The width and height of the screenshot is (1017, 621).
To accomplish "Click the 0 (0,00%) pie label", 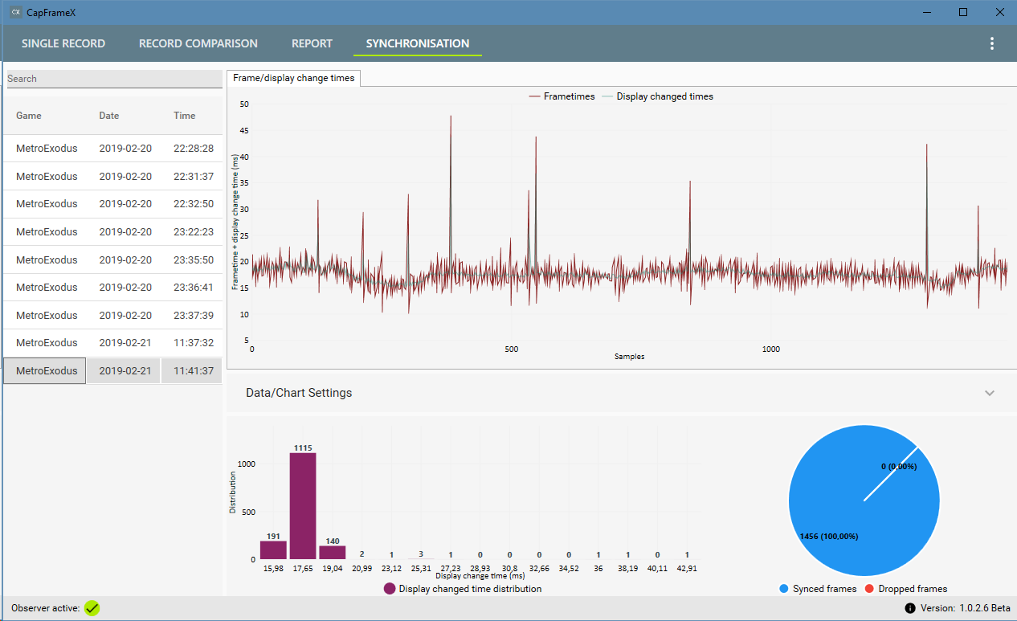I will click(899, 466).
